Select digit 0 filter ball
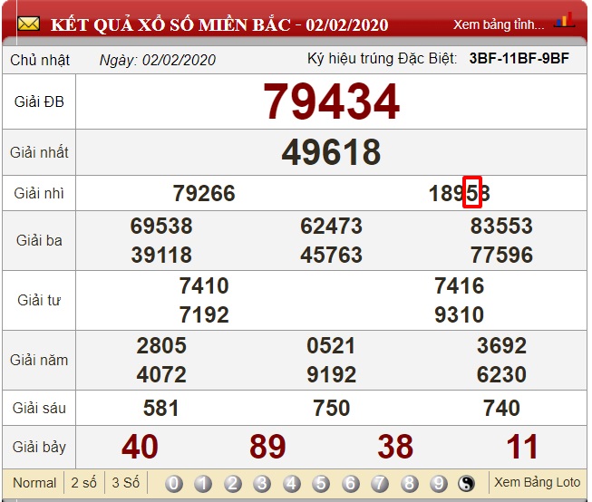 click(174, 483)
